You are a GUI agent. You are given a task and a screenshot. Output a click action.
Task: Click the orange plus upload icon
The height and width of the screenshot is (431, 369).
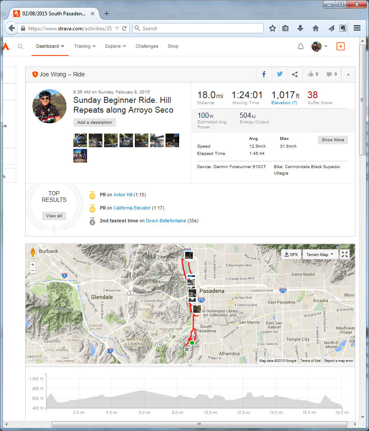click(340, 47)
